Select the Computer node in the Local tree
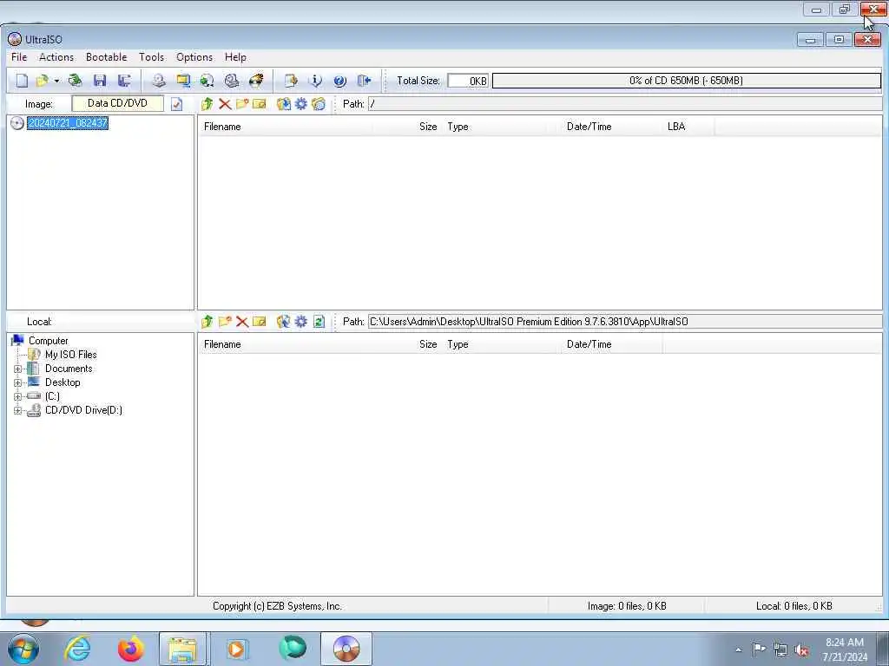The width and height of the screenshot is (889, 666). [49, 341]
